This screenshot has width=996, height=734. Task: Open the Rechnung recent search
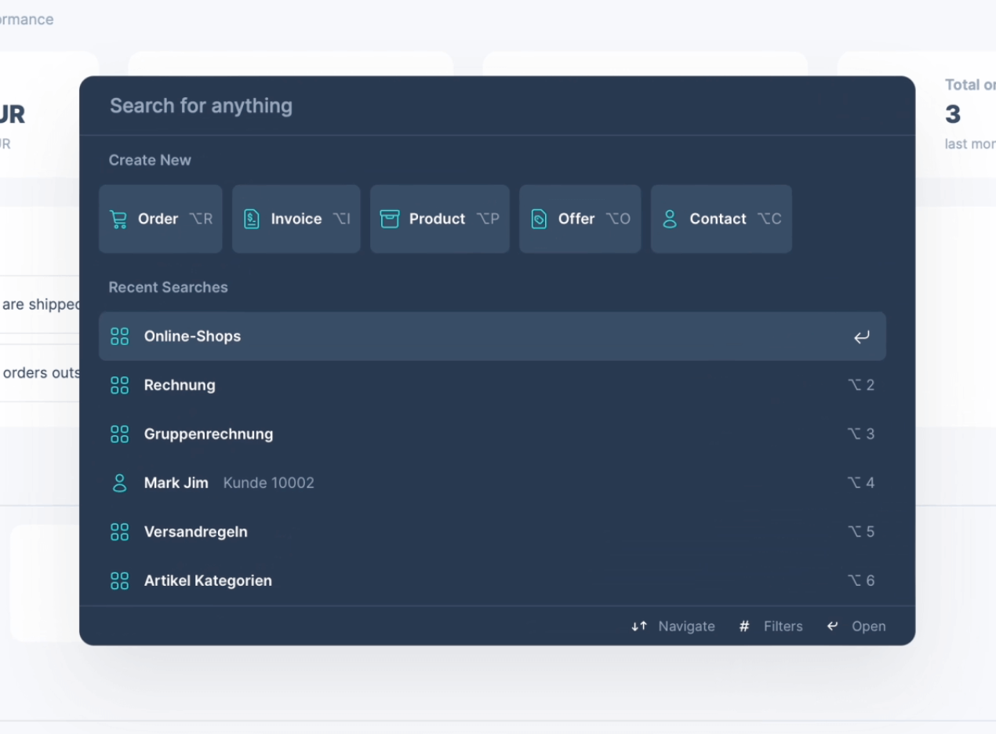pyautogui.click(x=180, y=385)
